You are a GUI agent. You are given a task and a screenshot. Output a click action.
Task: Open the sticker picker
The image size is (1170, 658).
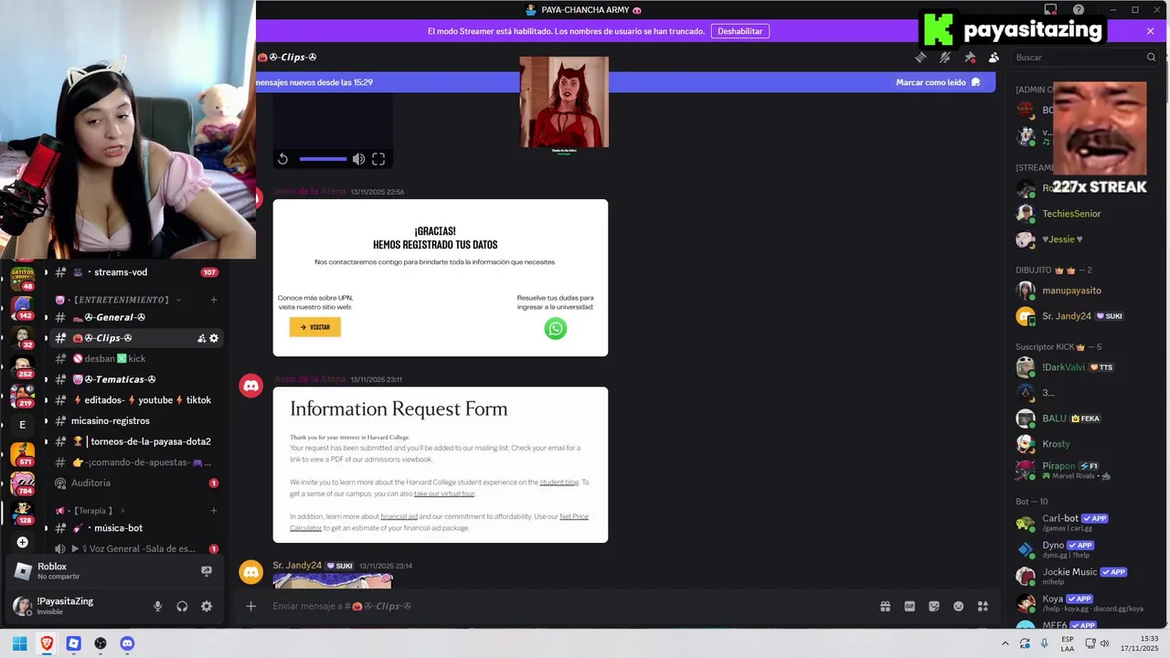[x=934, y=606]
